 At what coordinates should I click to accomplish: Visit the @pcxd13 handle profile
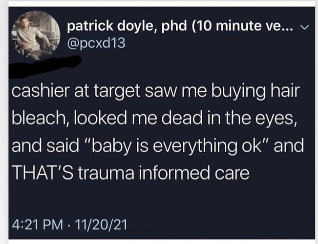pos(96,43)
